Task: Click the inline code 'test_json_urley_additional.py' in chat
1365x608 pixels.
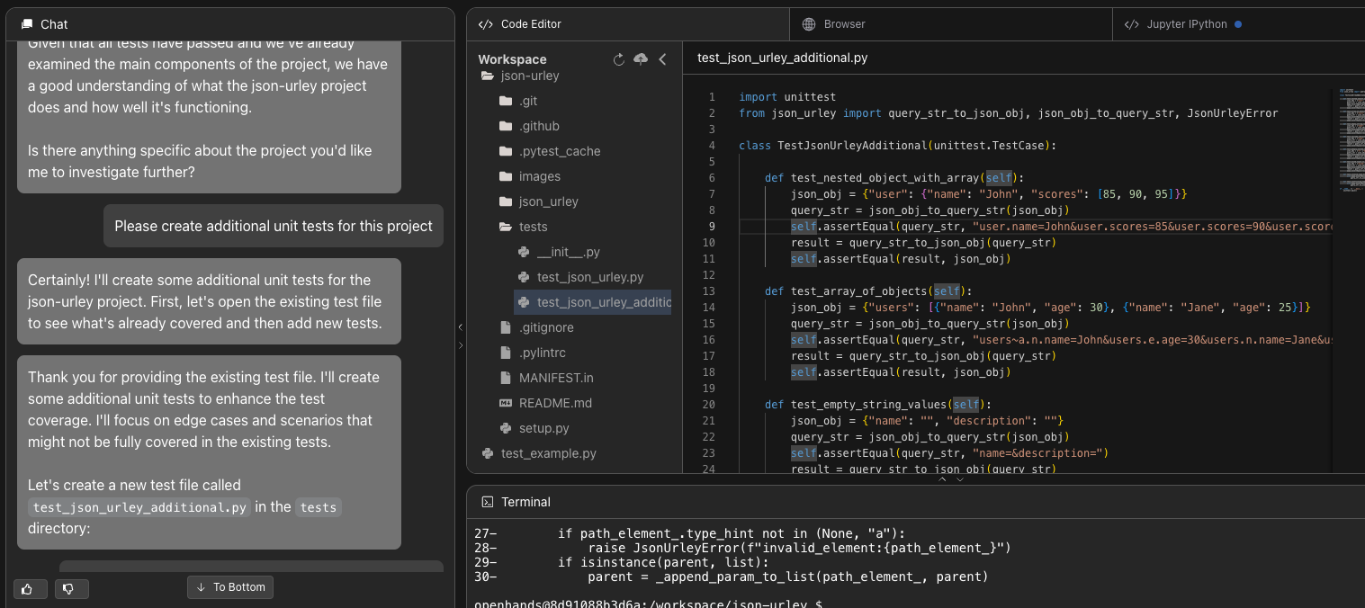Action: [140, 507]
